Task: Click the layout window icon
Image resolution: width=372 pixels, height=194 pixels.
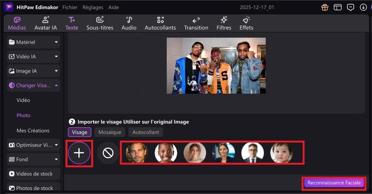Action: point(338,7)
